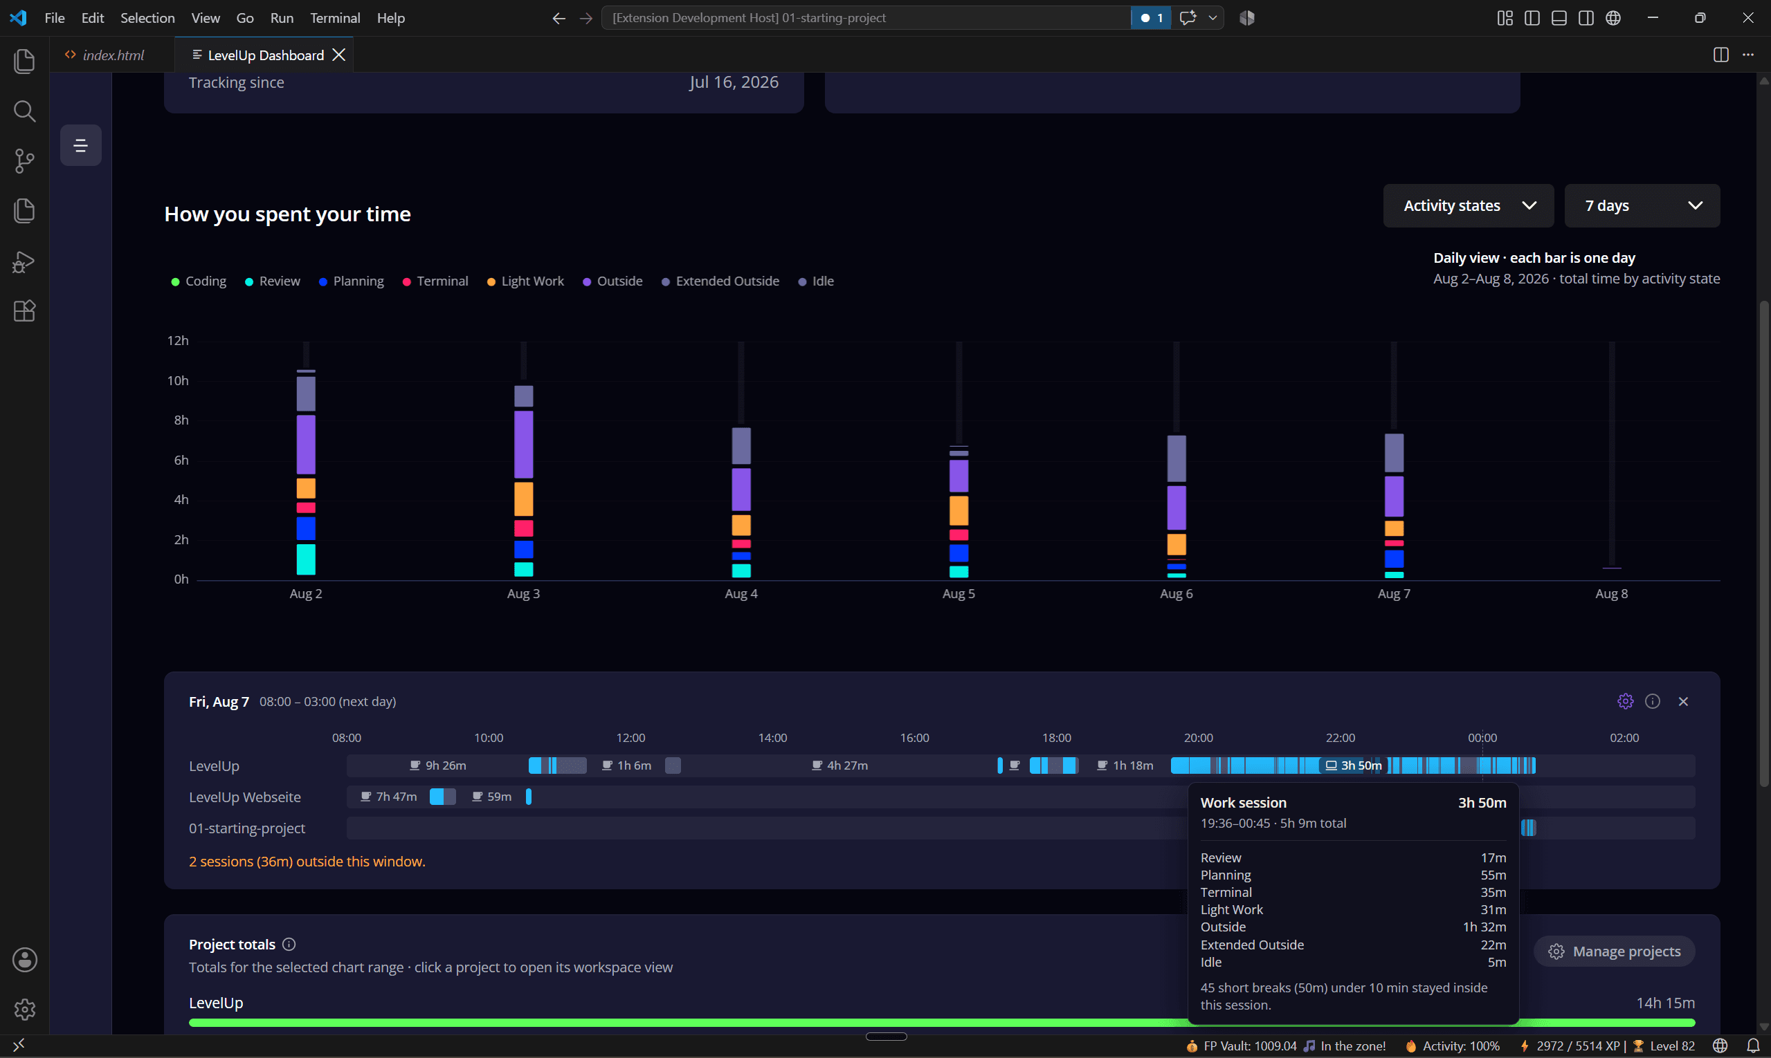Toggle Terminal series in chart legend
The image size is (1771, 1058).
point(435,281)
